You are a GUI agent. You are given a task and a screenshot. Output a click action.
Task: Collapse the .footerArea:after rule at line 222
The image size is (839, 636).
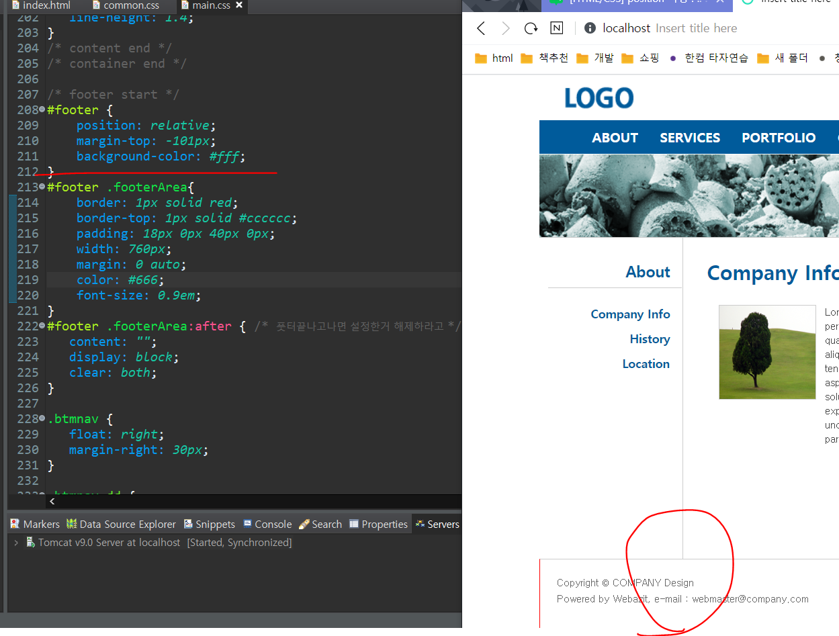(42, 326)
